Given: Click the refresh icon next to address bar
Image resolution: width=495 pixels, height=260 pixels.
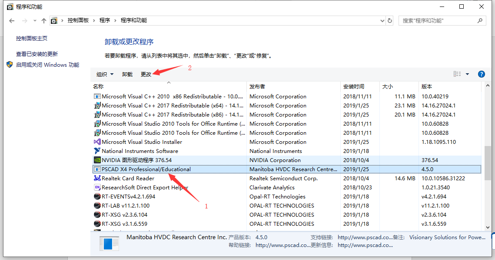Looking at the screenshot, I should click(390, 20).
